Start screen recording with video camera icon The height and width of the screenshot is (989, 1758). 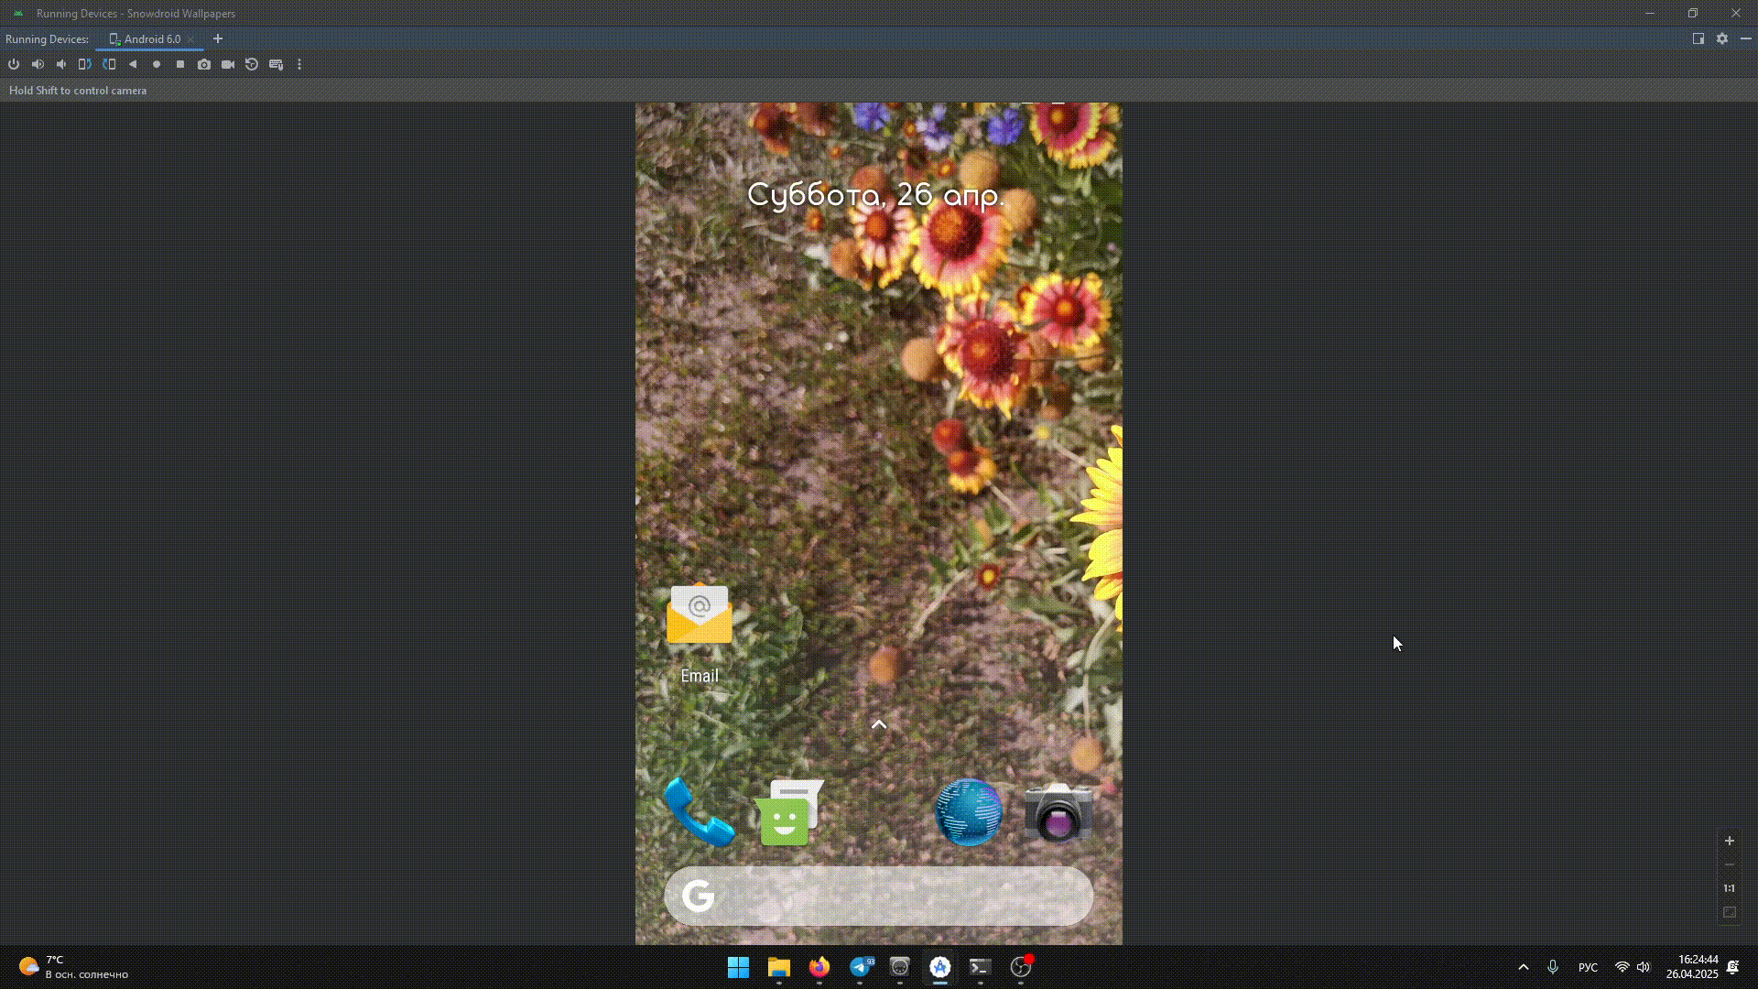[x=228, y=64]
